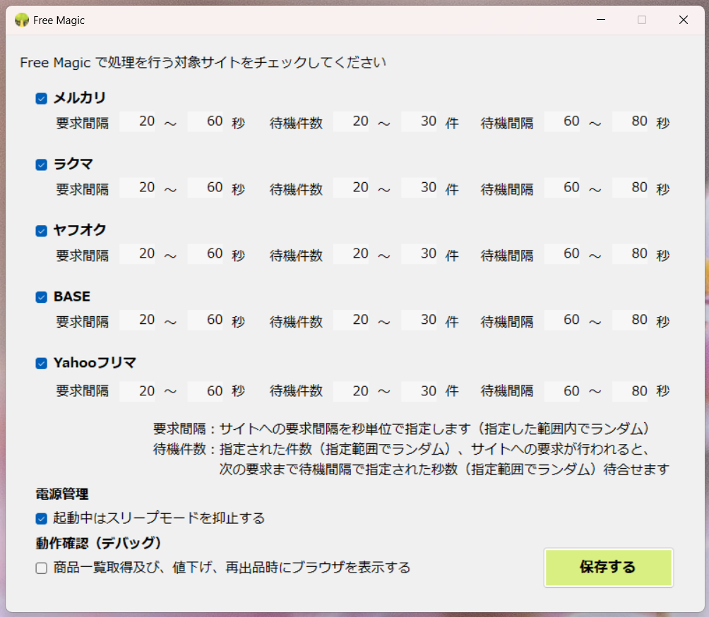Click ヤフオク 待機間隔 minimum field showing 60
Image resolution: width=709 pixels, height=617 pixels.
(x=563, y=253)
